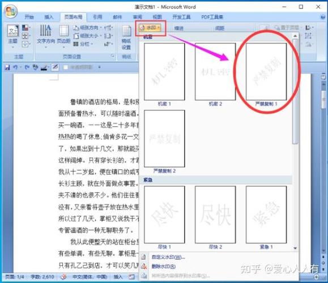Open the Developer (开发工具) tab
The height and width of the screenshot is (283, 328).
[x=181, y=17]
